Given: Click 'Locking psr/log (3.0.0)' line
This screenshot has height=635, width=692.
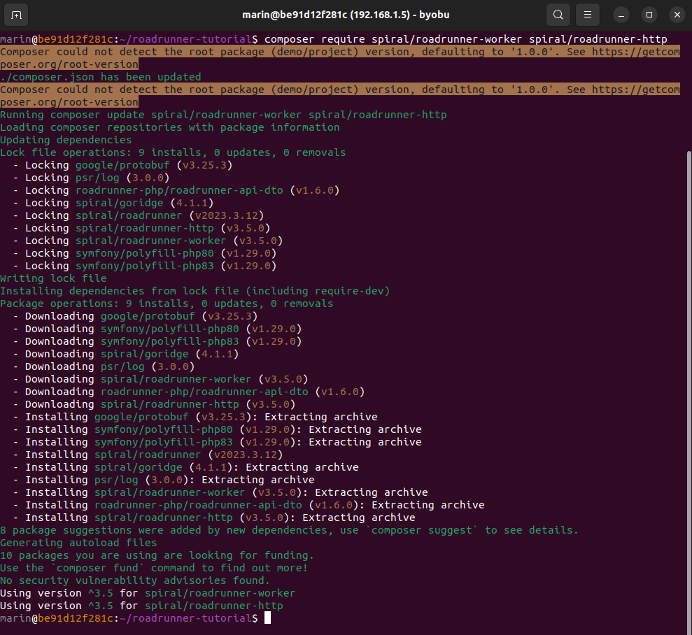Looking at the screenshot, I should point(92,178).
